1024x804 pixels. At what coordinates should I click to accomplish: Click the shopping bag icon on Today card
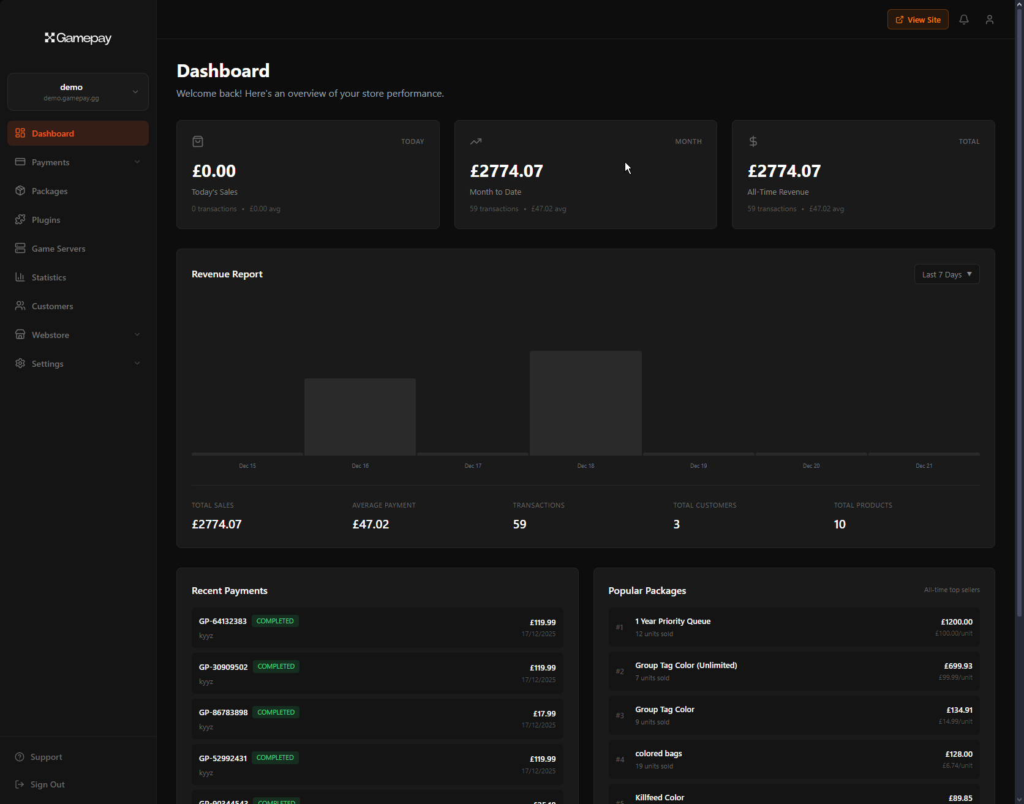click(x=198, y=141)
